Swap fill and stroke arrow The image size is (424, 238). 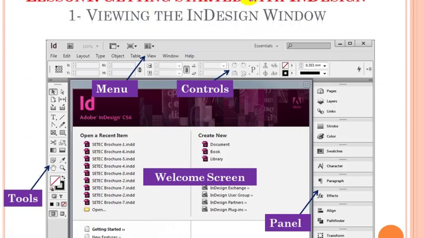tap(63, 178)
